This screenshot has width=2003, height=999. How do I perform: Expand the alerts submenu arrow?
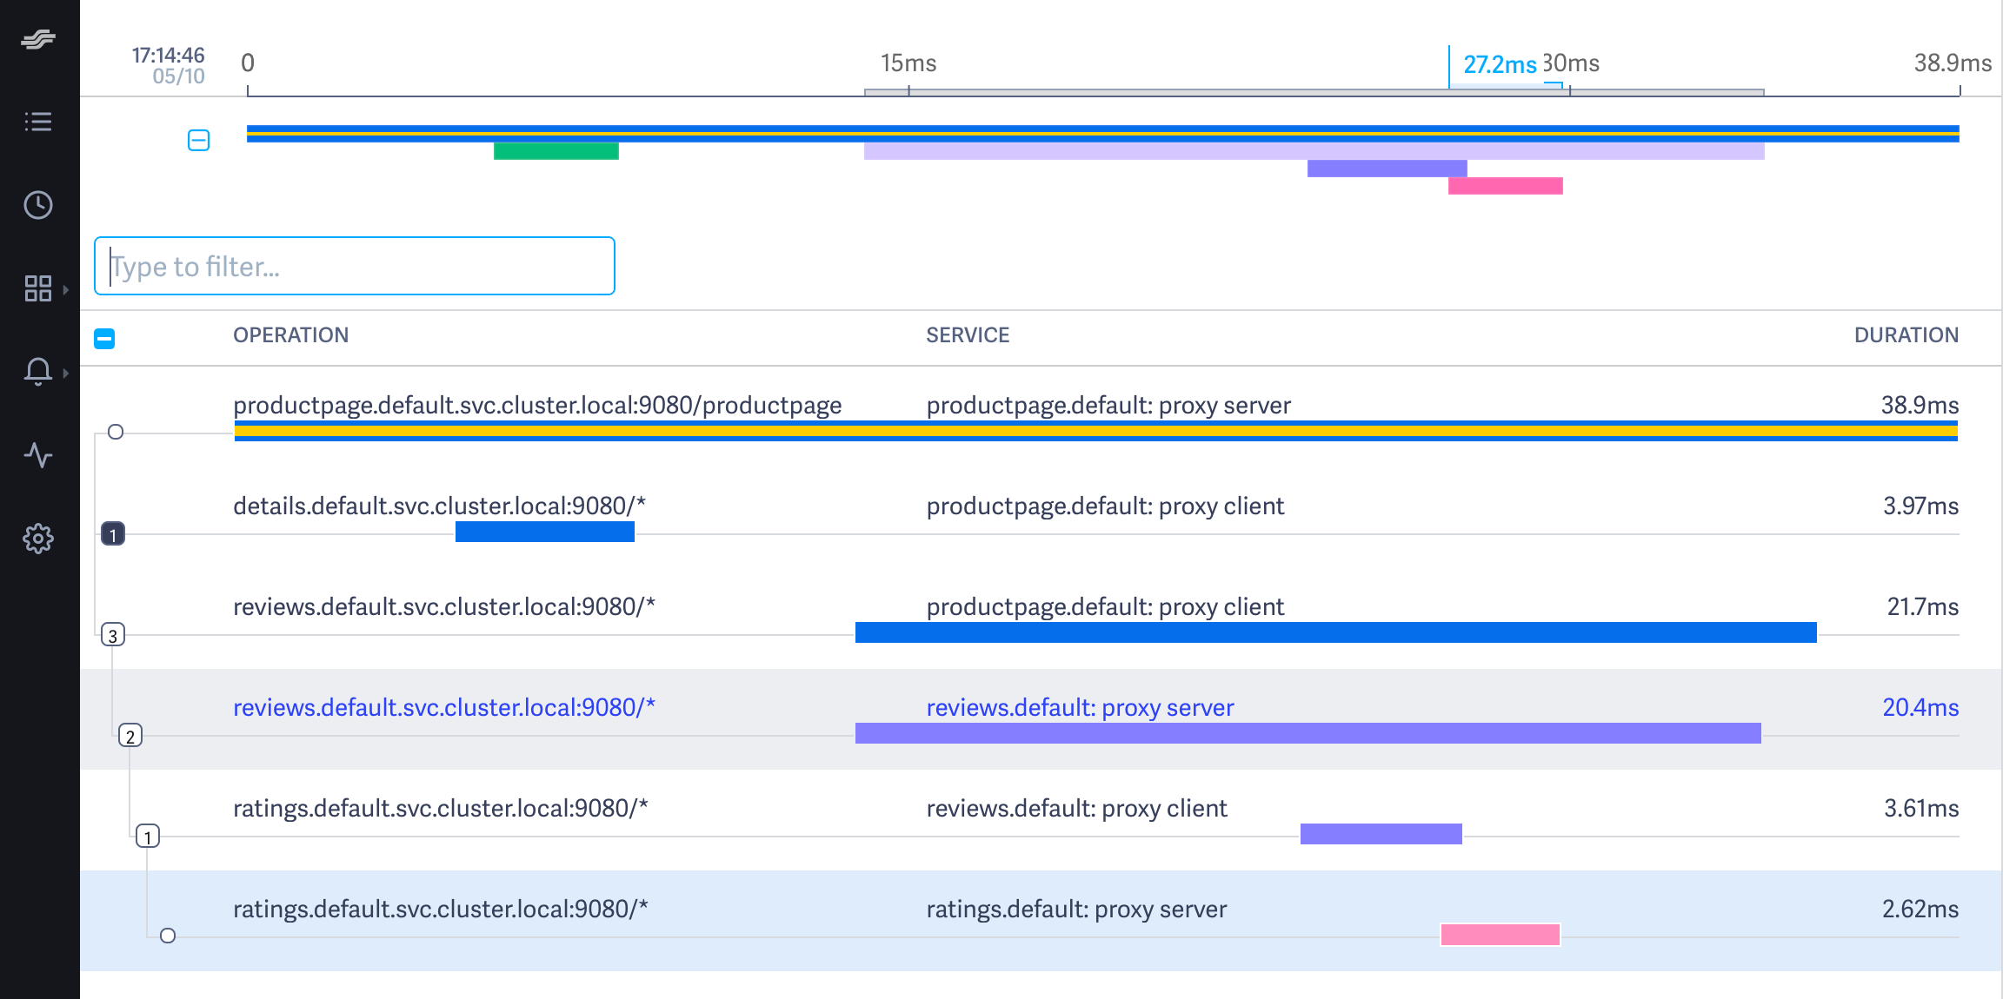pos(66,373)
